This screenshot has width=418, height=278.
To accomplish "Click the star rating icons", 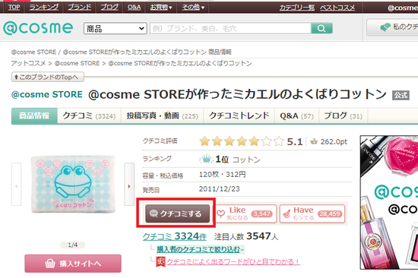I will [x=242, y=141].
